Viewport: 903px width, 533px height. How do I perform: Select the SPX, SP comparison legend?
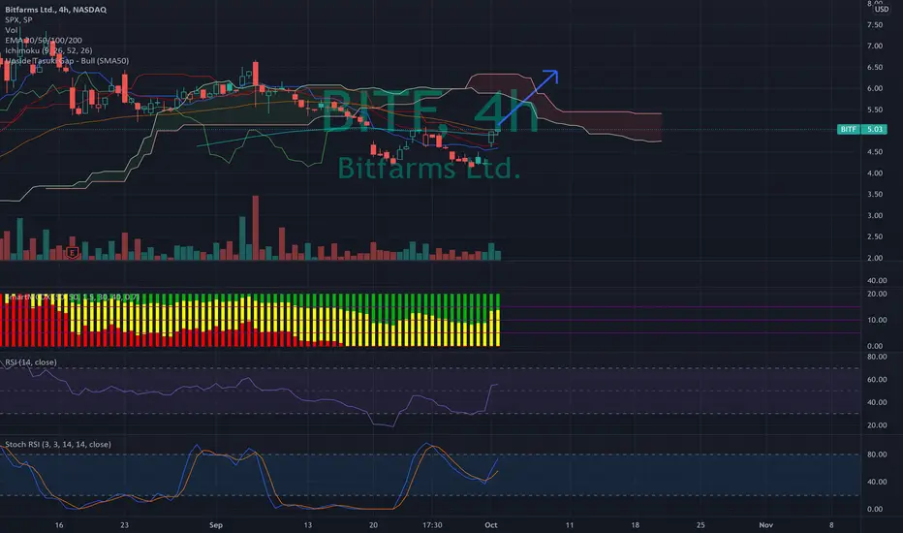click(18, 20)
